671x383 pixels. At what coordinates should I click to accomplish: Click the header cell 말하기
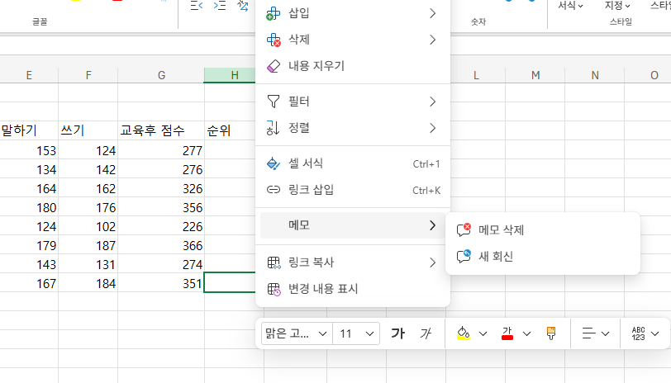click(x=29, y=130)
